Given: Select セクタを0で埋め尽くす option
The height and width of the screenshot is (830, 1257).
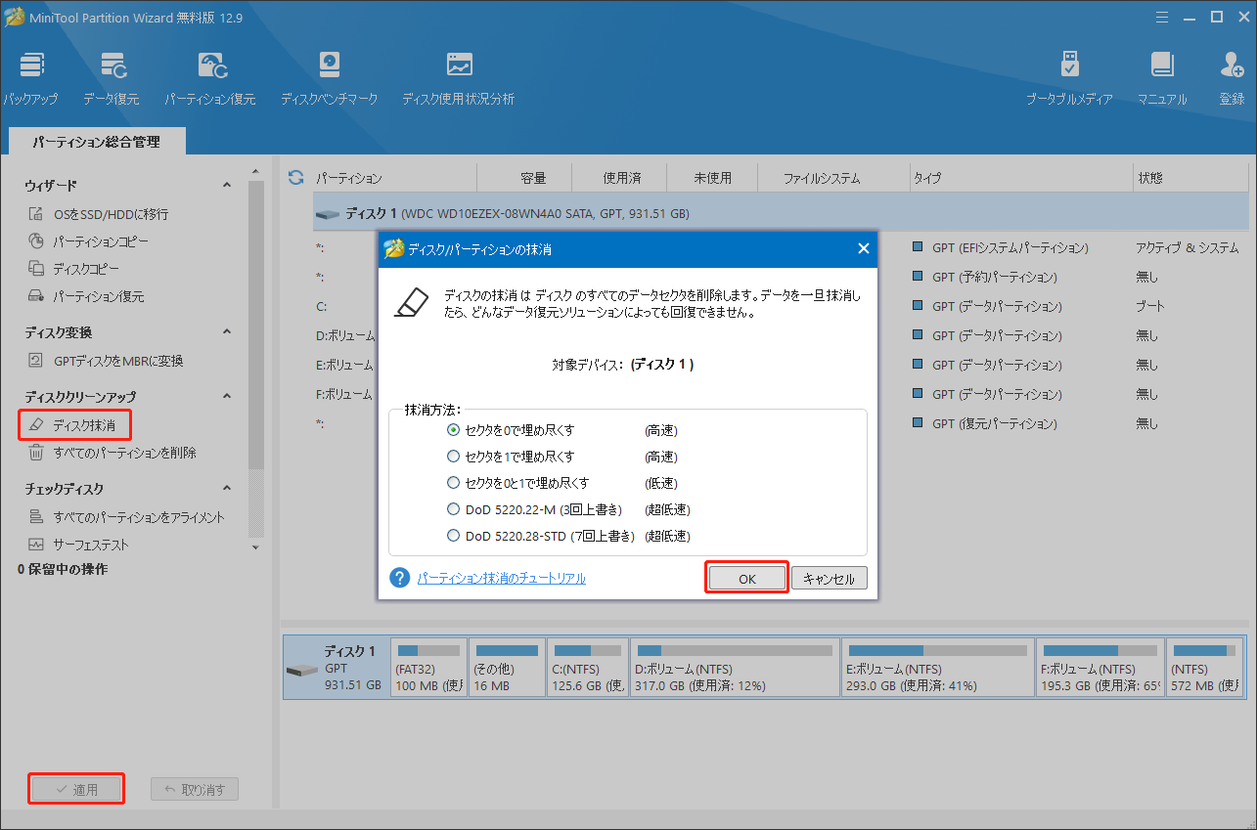Looking at the screenshot, I should tap(511, 430).
